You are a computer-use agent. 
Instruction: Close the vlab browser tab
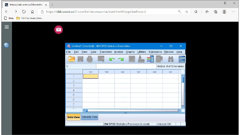point(46,5)
